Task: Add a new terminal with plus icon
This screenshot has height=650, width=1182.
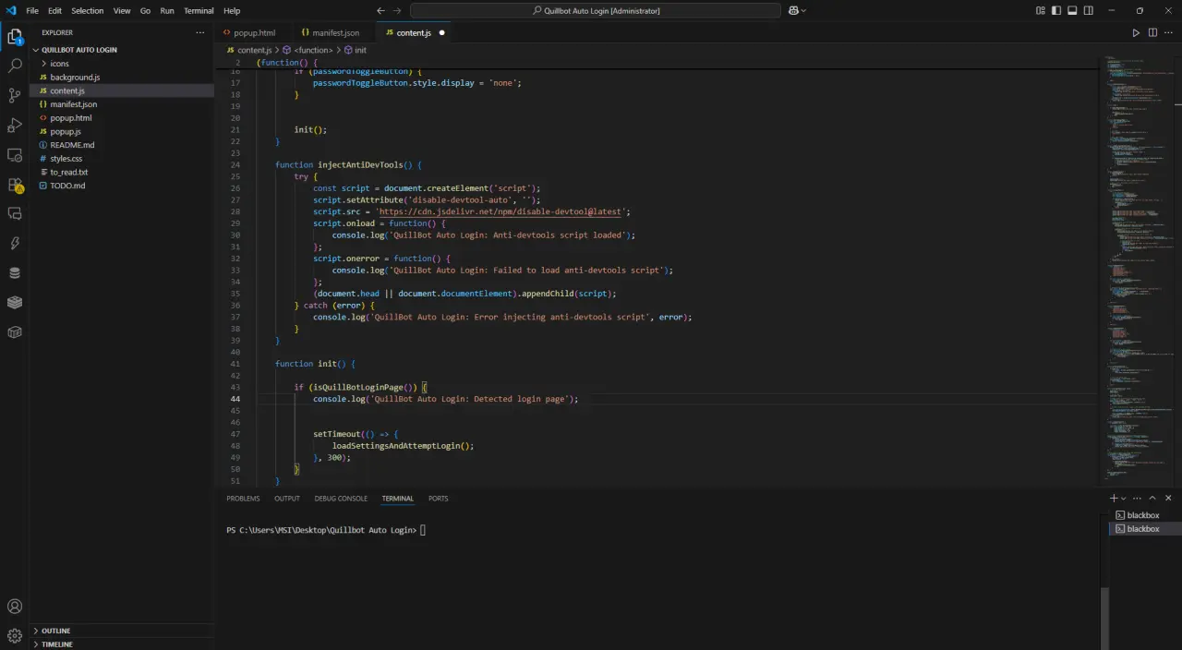Action: [1114, 498]
